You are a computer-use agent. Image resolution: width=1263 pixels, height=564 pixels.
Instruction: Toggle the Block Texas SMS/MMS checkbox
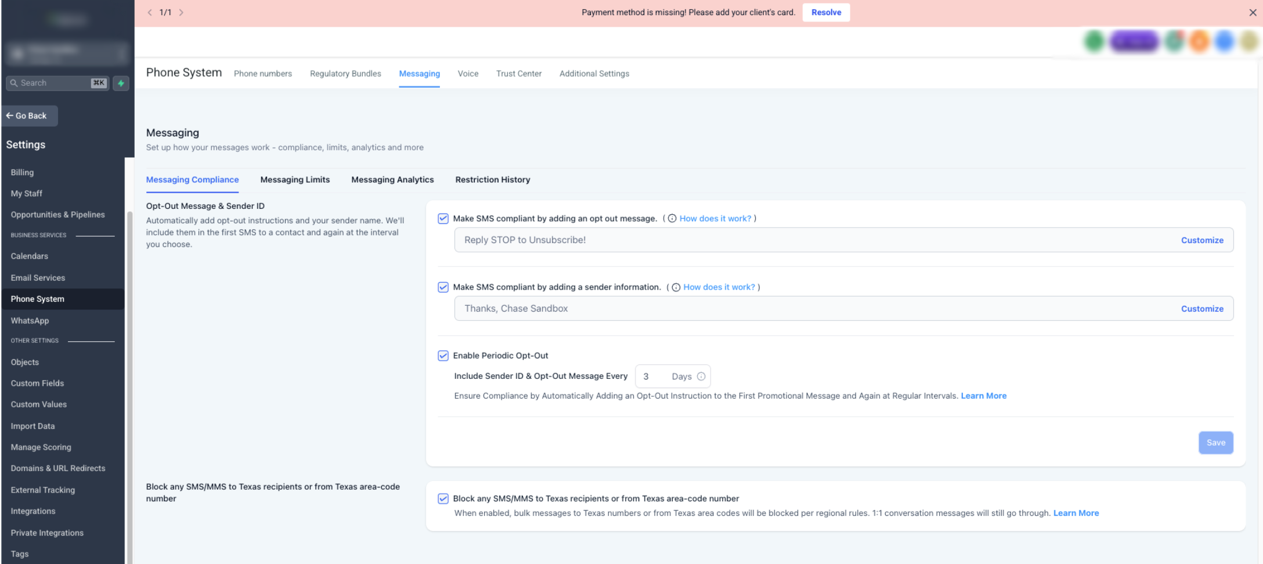pos(443,498)
